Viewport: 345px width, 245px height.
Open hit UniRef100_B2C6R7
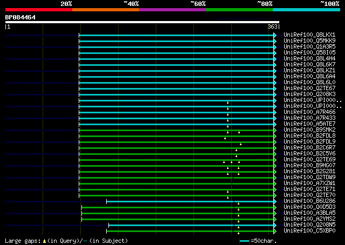pos(309,147)
